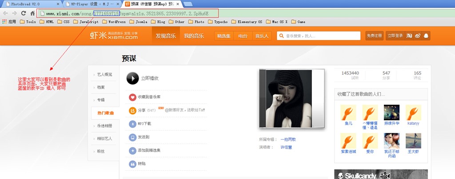
Task: Open the Typecho bookmark folder
Action: (x=218, y=22)
